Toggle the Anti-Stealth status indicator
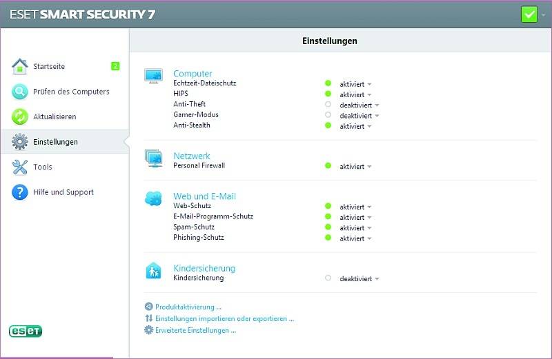This screenshot has height=359, width=552. [328, 125]
